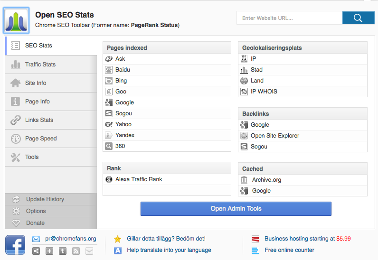
Task: Click the blue translate letter A icon
Action: click(x=118, y=251)
